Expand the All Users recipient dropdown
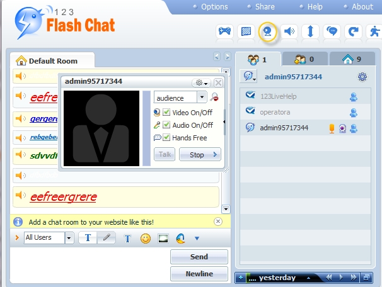 pyautogui.click(x=69, y=238)
